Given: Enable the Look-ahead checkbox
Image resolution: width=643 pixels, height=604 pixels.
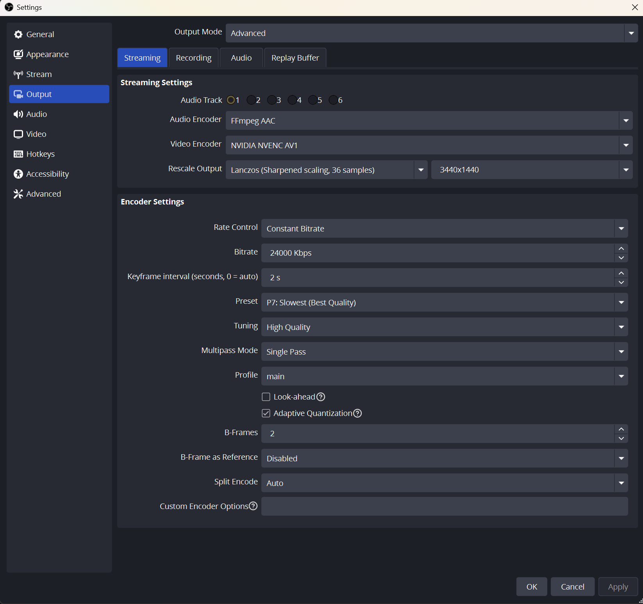Looking at the screenshot, I should [x=266, y=397].
